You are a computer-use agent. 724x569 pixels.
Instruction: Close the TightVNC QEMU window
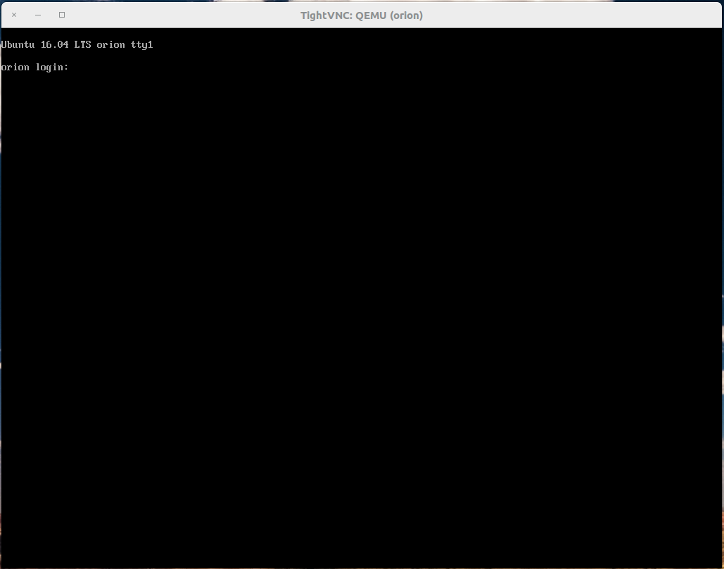[14, 15]
